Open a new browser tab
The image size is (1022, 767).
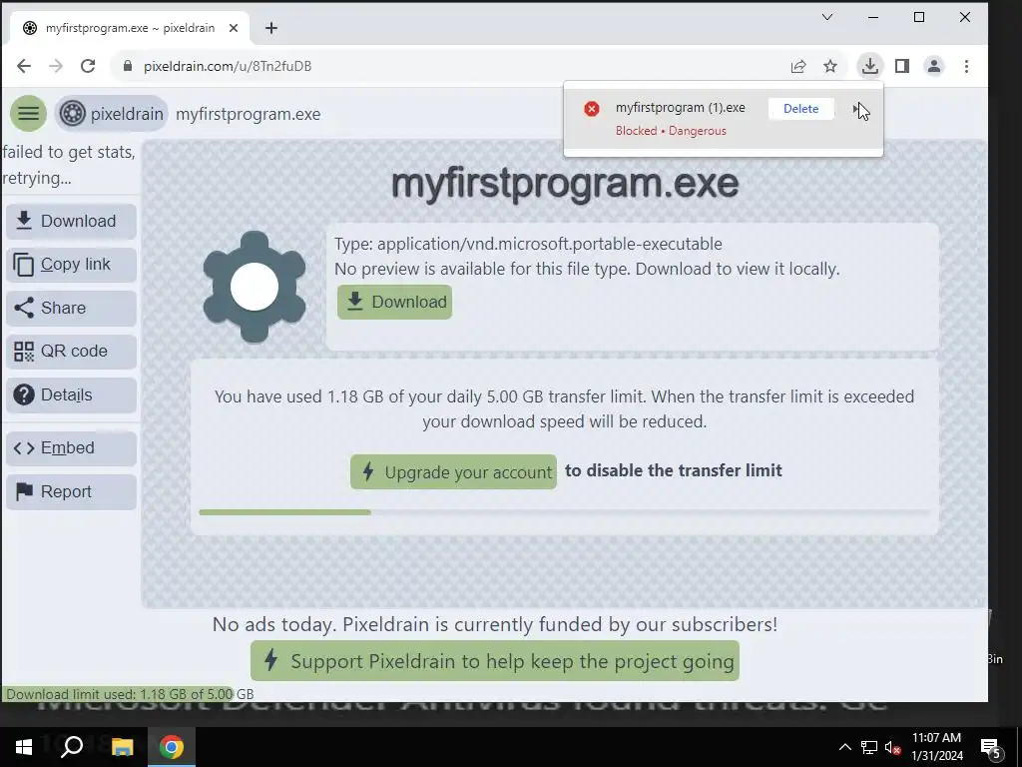pos(271,28)
